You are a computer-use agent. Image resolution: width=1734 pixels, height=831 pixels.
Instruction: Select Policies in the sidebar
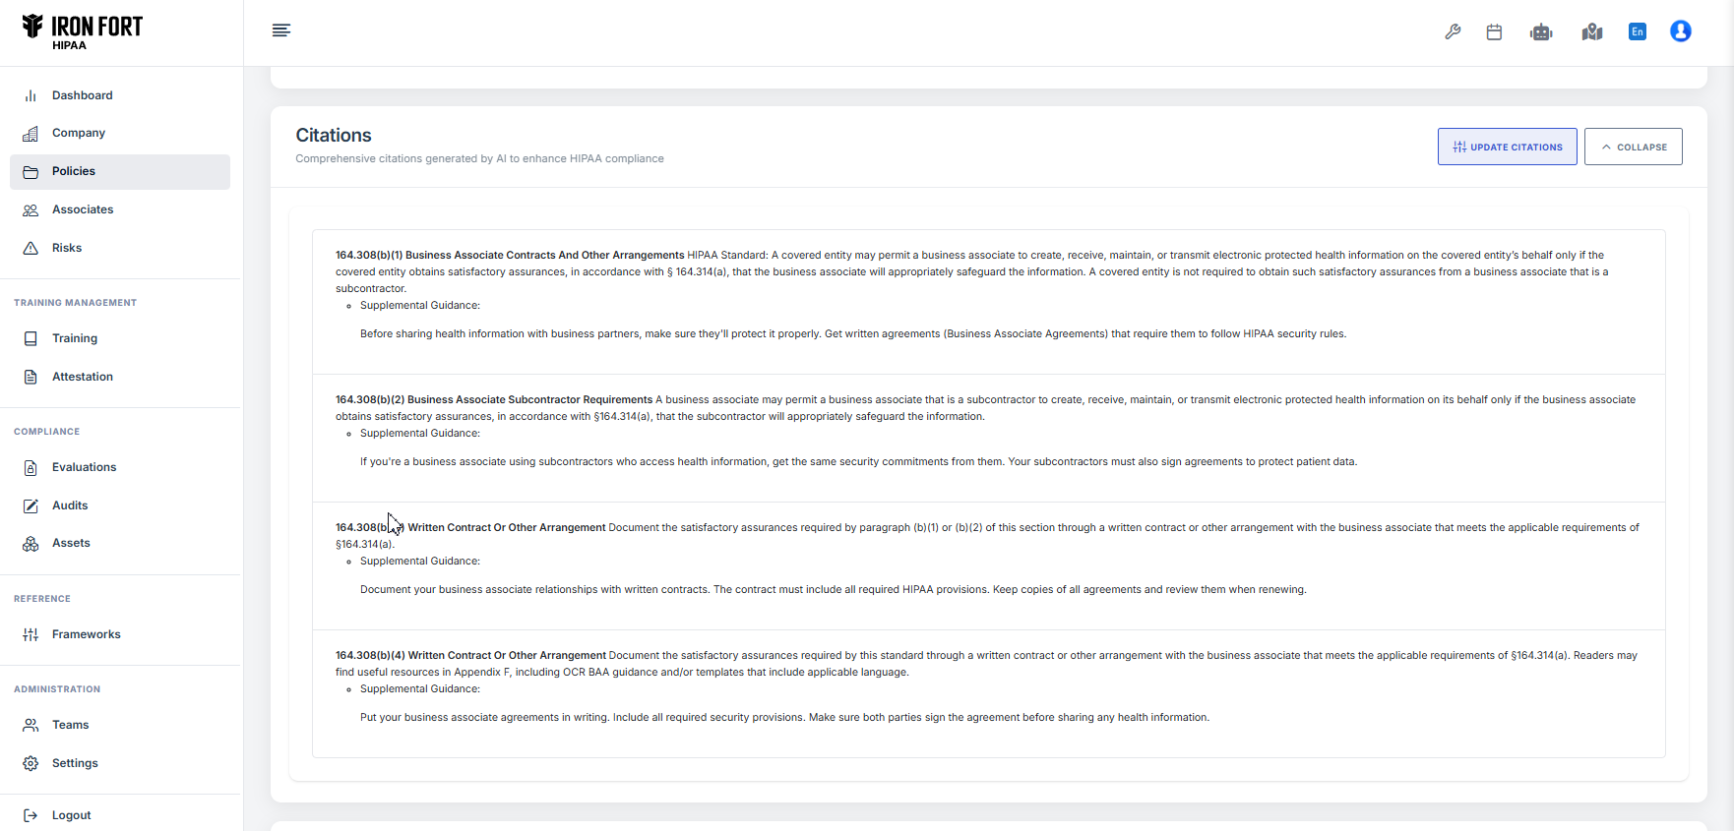(x=74, y=171)
